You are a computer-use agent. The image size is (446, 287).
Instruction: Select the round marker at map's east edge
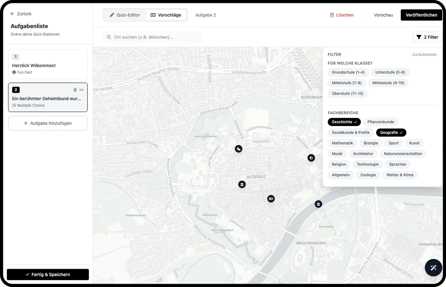click(x=311, y=158)
